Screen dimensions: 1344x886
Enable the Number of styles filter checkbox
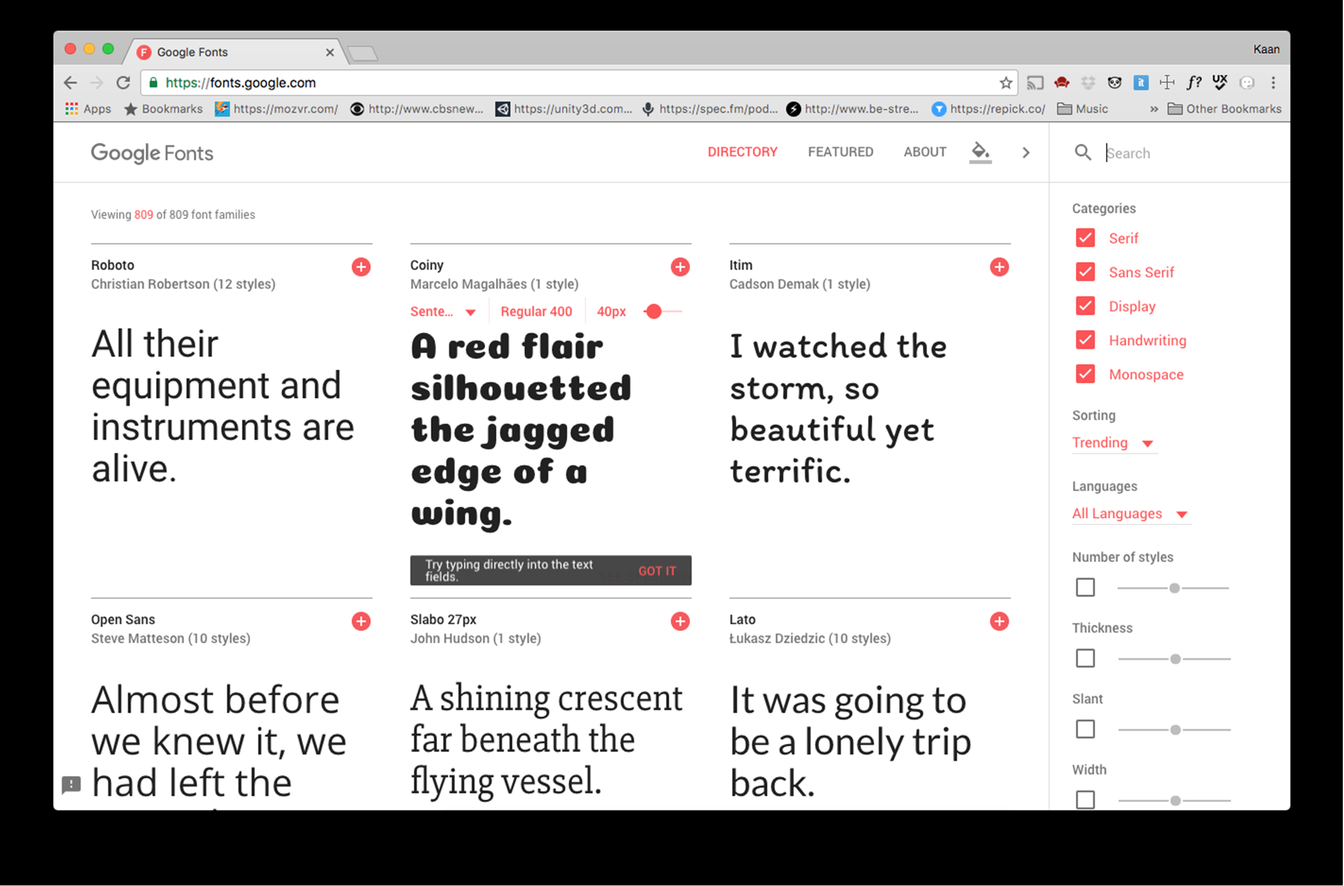coord(1085,587)
